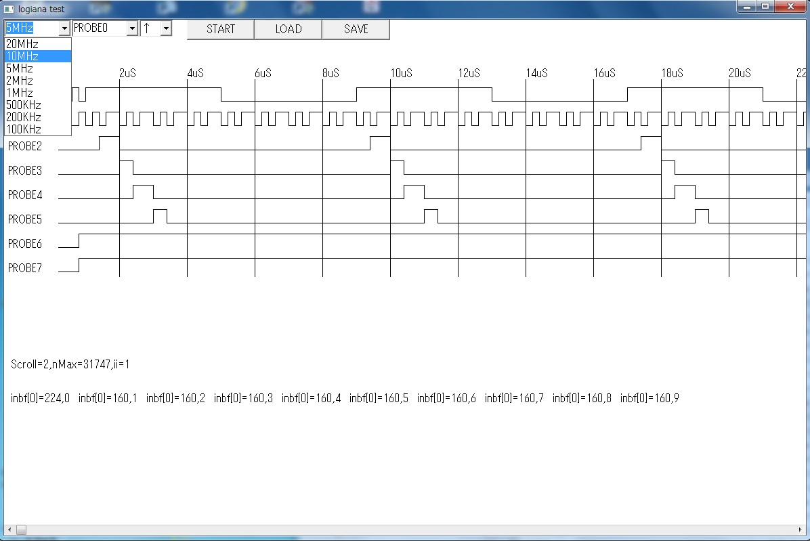
Task: Click the PROBE4 label
Action: pyautogui.click(x=25, y=194)
